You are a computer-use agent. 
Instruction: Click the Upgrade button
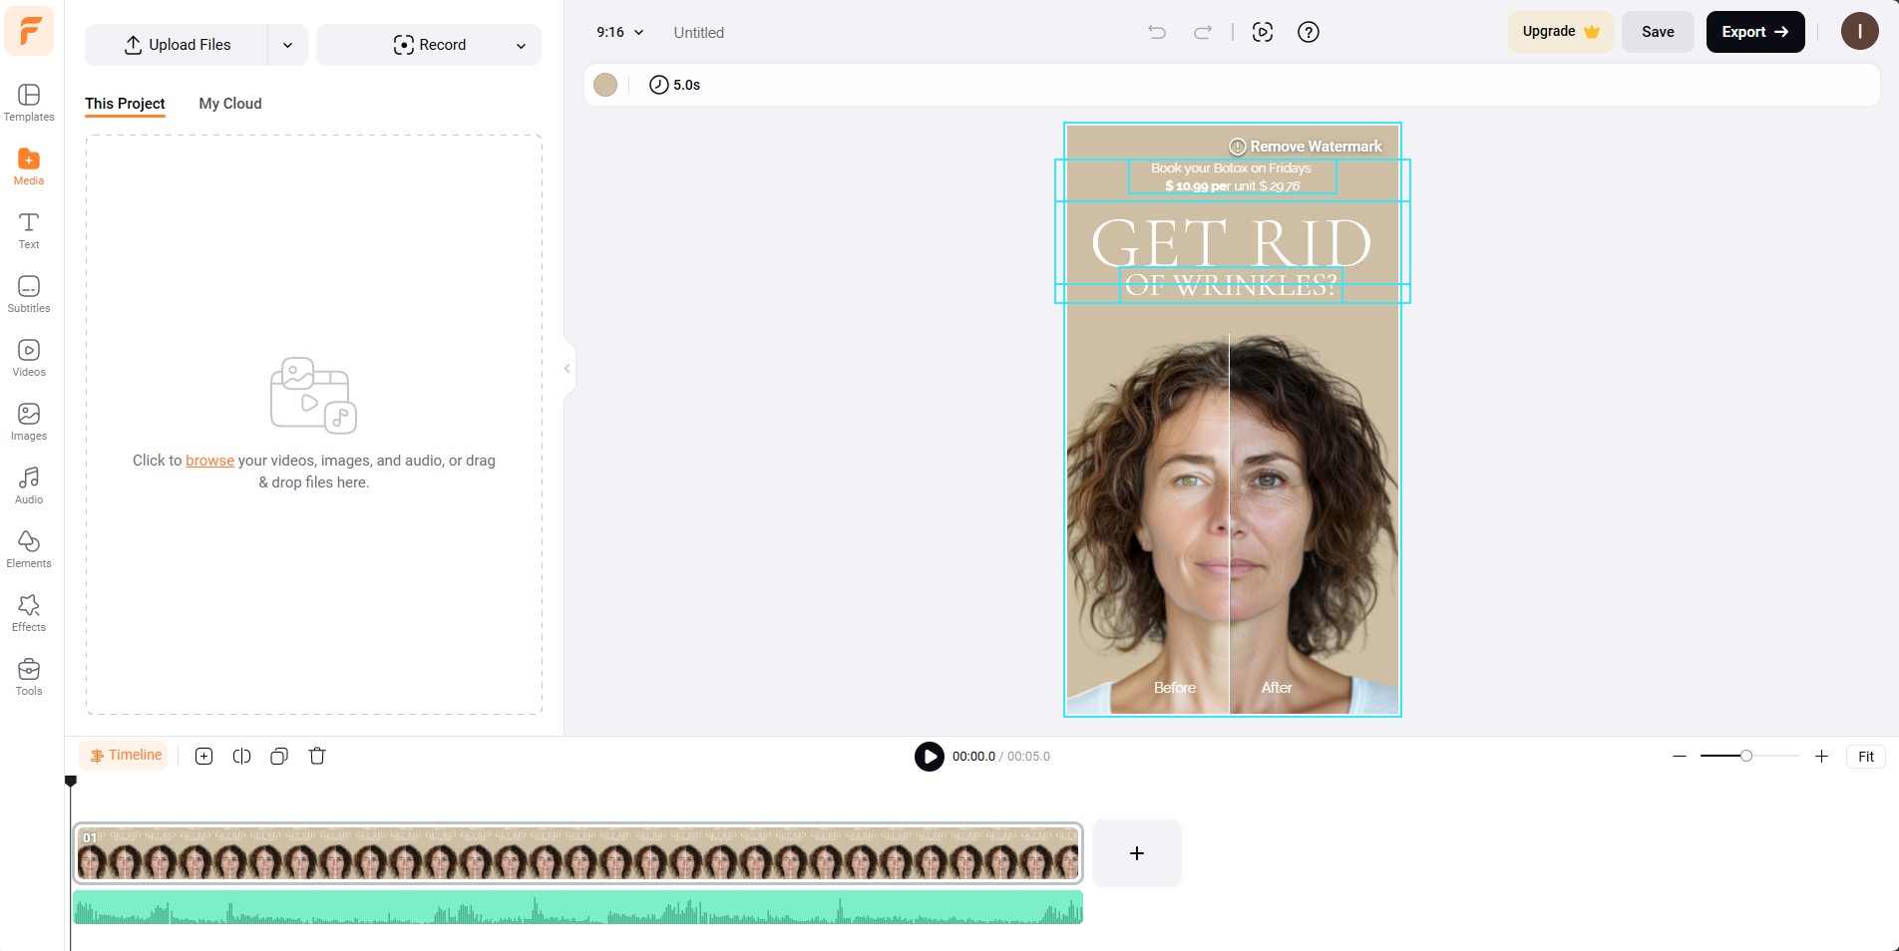(x=1560, y=32)
